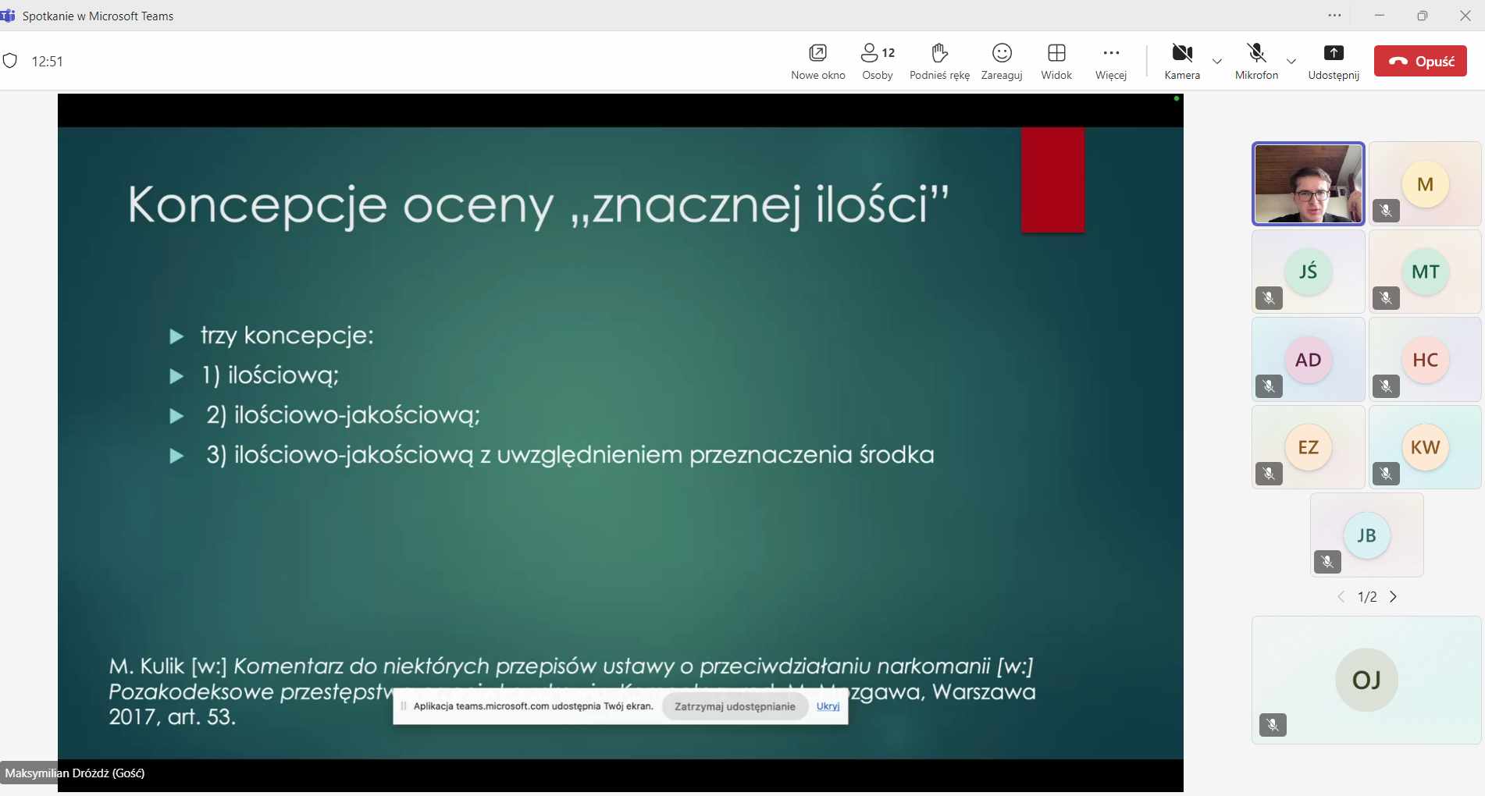Screen dimensions: 1485x796
Task: Open the Zareaguj reactions menu
Action: click(1002, 62)
